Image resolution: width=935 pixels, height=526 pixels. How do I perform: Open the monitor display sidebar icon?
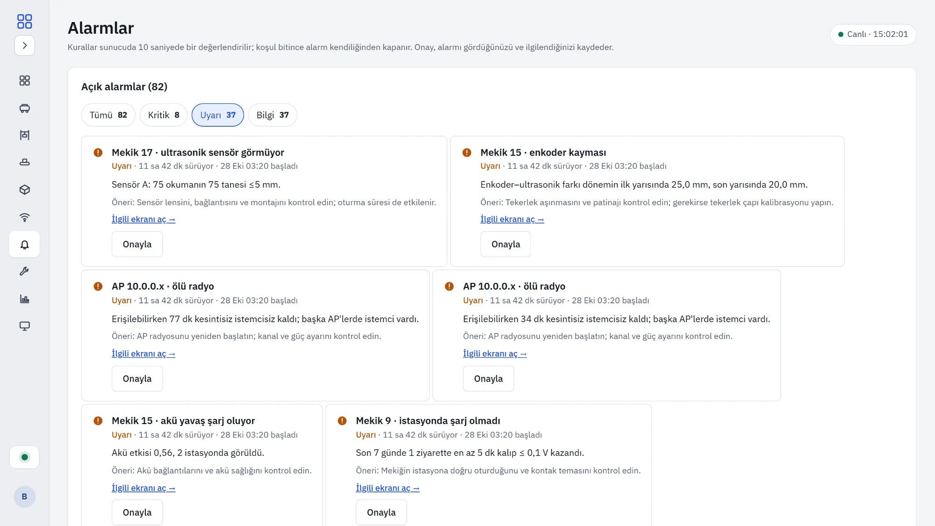(25, 326)
